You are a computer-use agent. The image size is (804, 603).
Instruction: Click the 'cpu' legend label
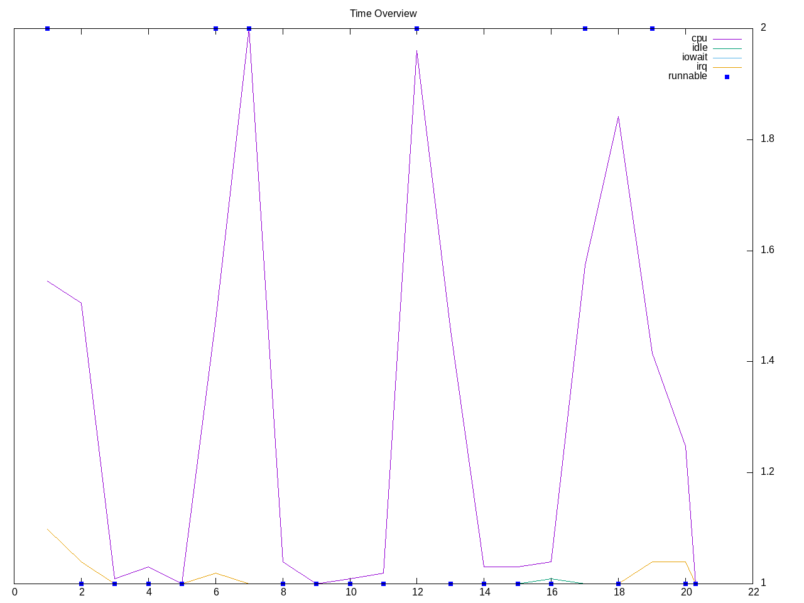tap(698, 38)
